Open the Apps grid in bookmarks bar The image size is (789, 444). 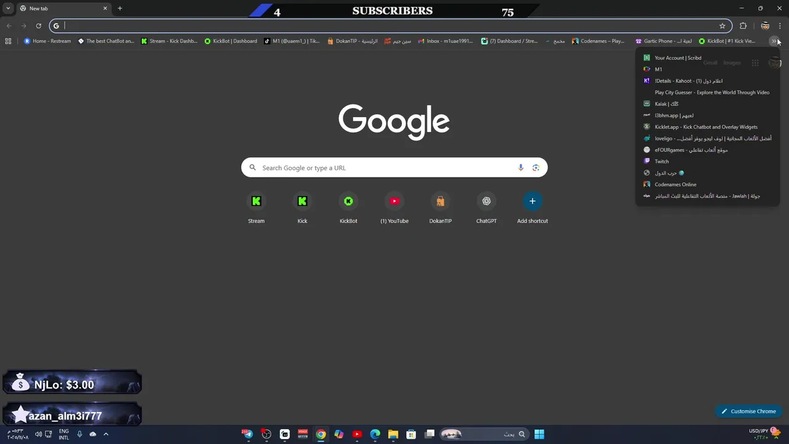[x=8, y=41]
